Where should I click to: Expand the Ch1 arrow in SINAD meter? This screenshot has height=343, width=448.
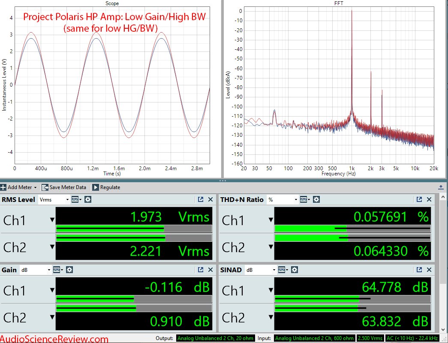click(x=271, y=290)
